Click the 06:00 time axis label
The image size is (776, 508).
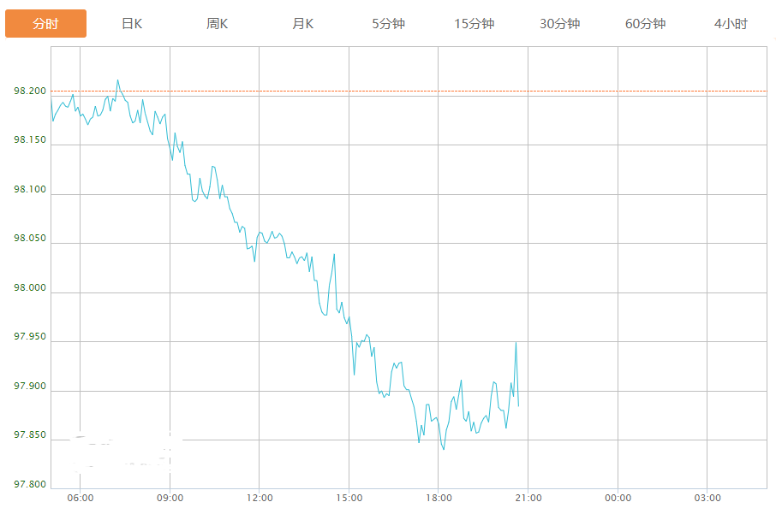pyautogui.click(x=80, y=498)
